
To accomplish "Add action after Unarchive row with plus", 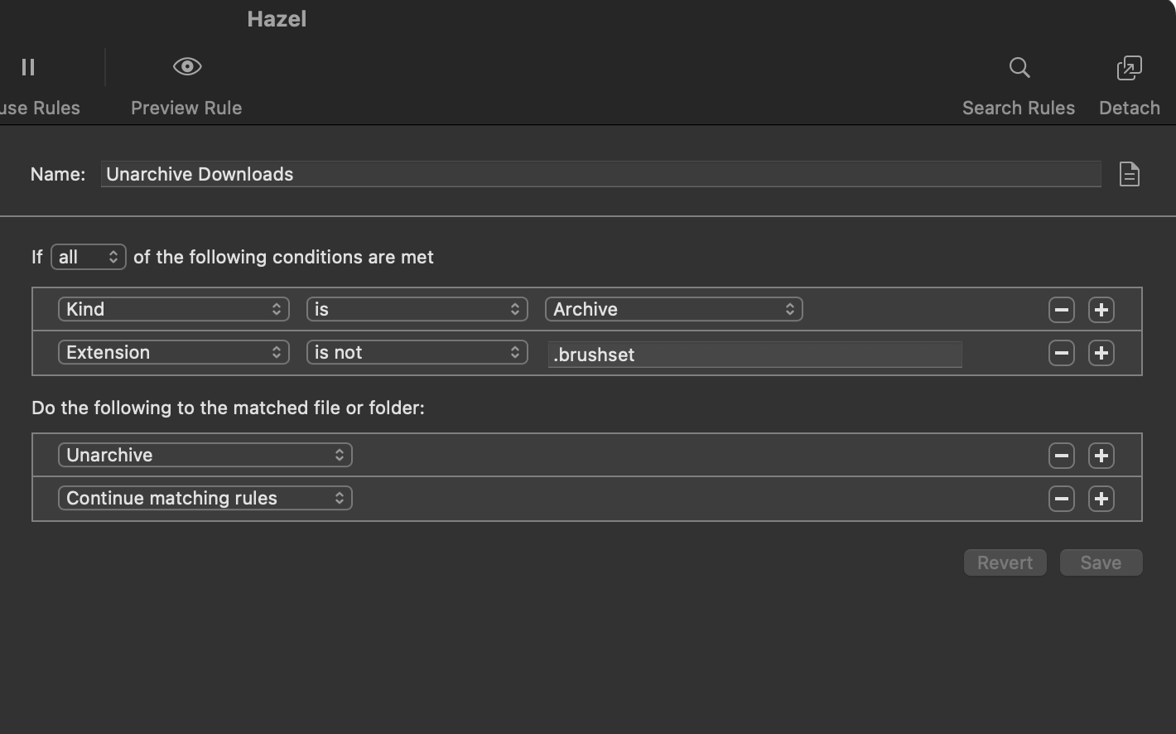I will [1101, 456].
